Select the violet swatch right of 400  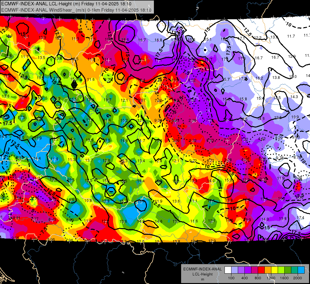248,270
